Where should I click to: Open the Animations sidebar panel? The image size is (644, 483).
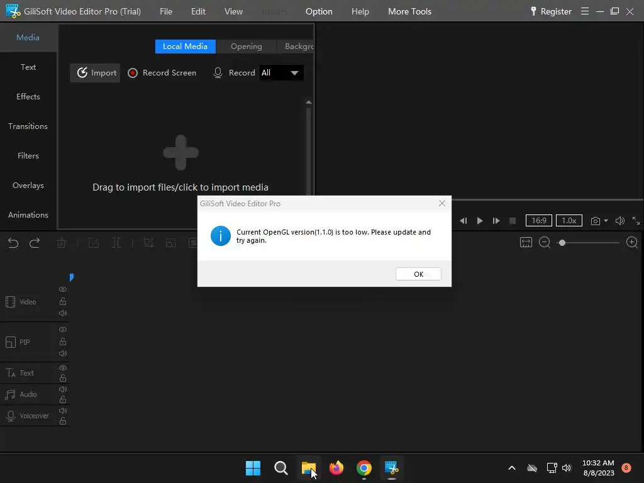[x=28, y=215]
